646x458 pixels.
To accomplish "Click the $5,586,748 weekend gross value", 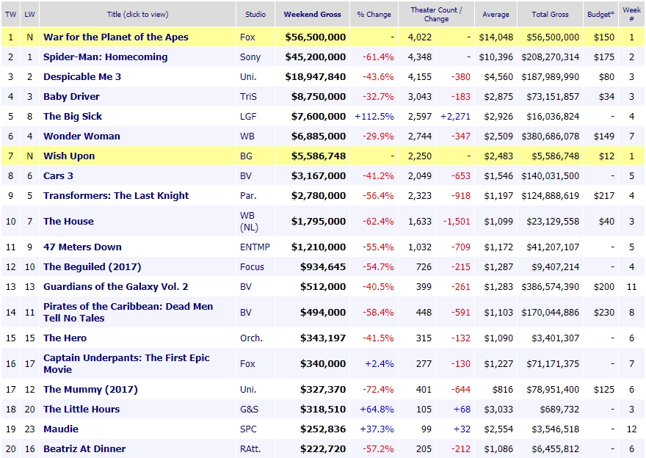I will coord(319,156).
